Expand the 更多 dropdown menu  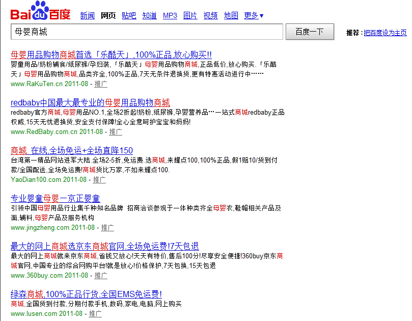[x=254, y=16]
